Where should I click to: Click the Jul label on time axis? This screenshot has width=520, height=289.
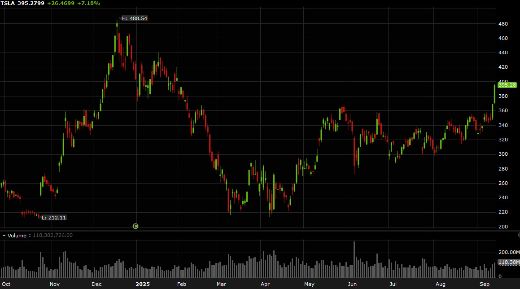pos(393,284)
